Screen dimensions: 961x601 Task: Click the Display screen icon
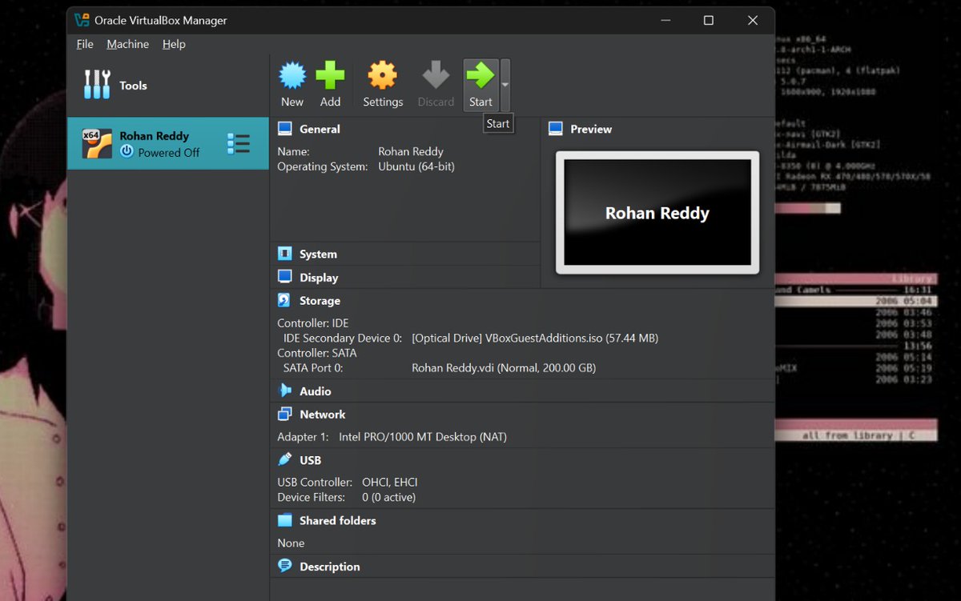(285, 277)
